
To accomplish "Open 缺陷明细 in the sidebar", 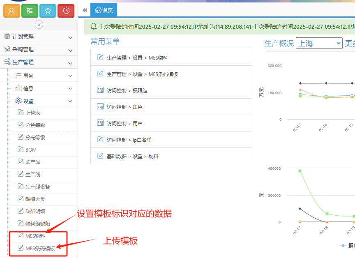I will click(x=35, y=212).
